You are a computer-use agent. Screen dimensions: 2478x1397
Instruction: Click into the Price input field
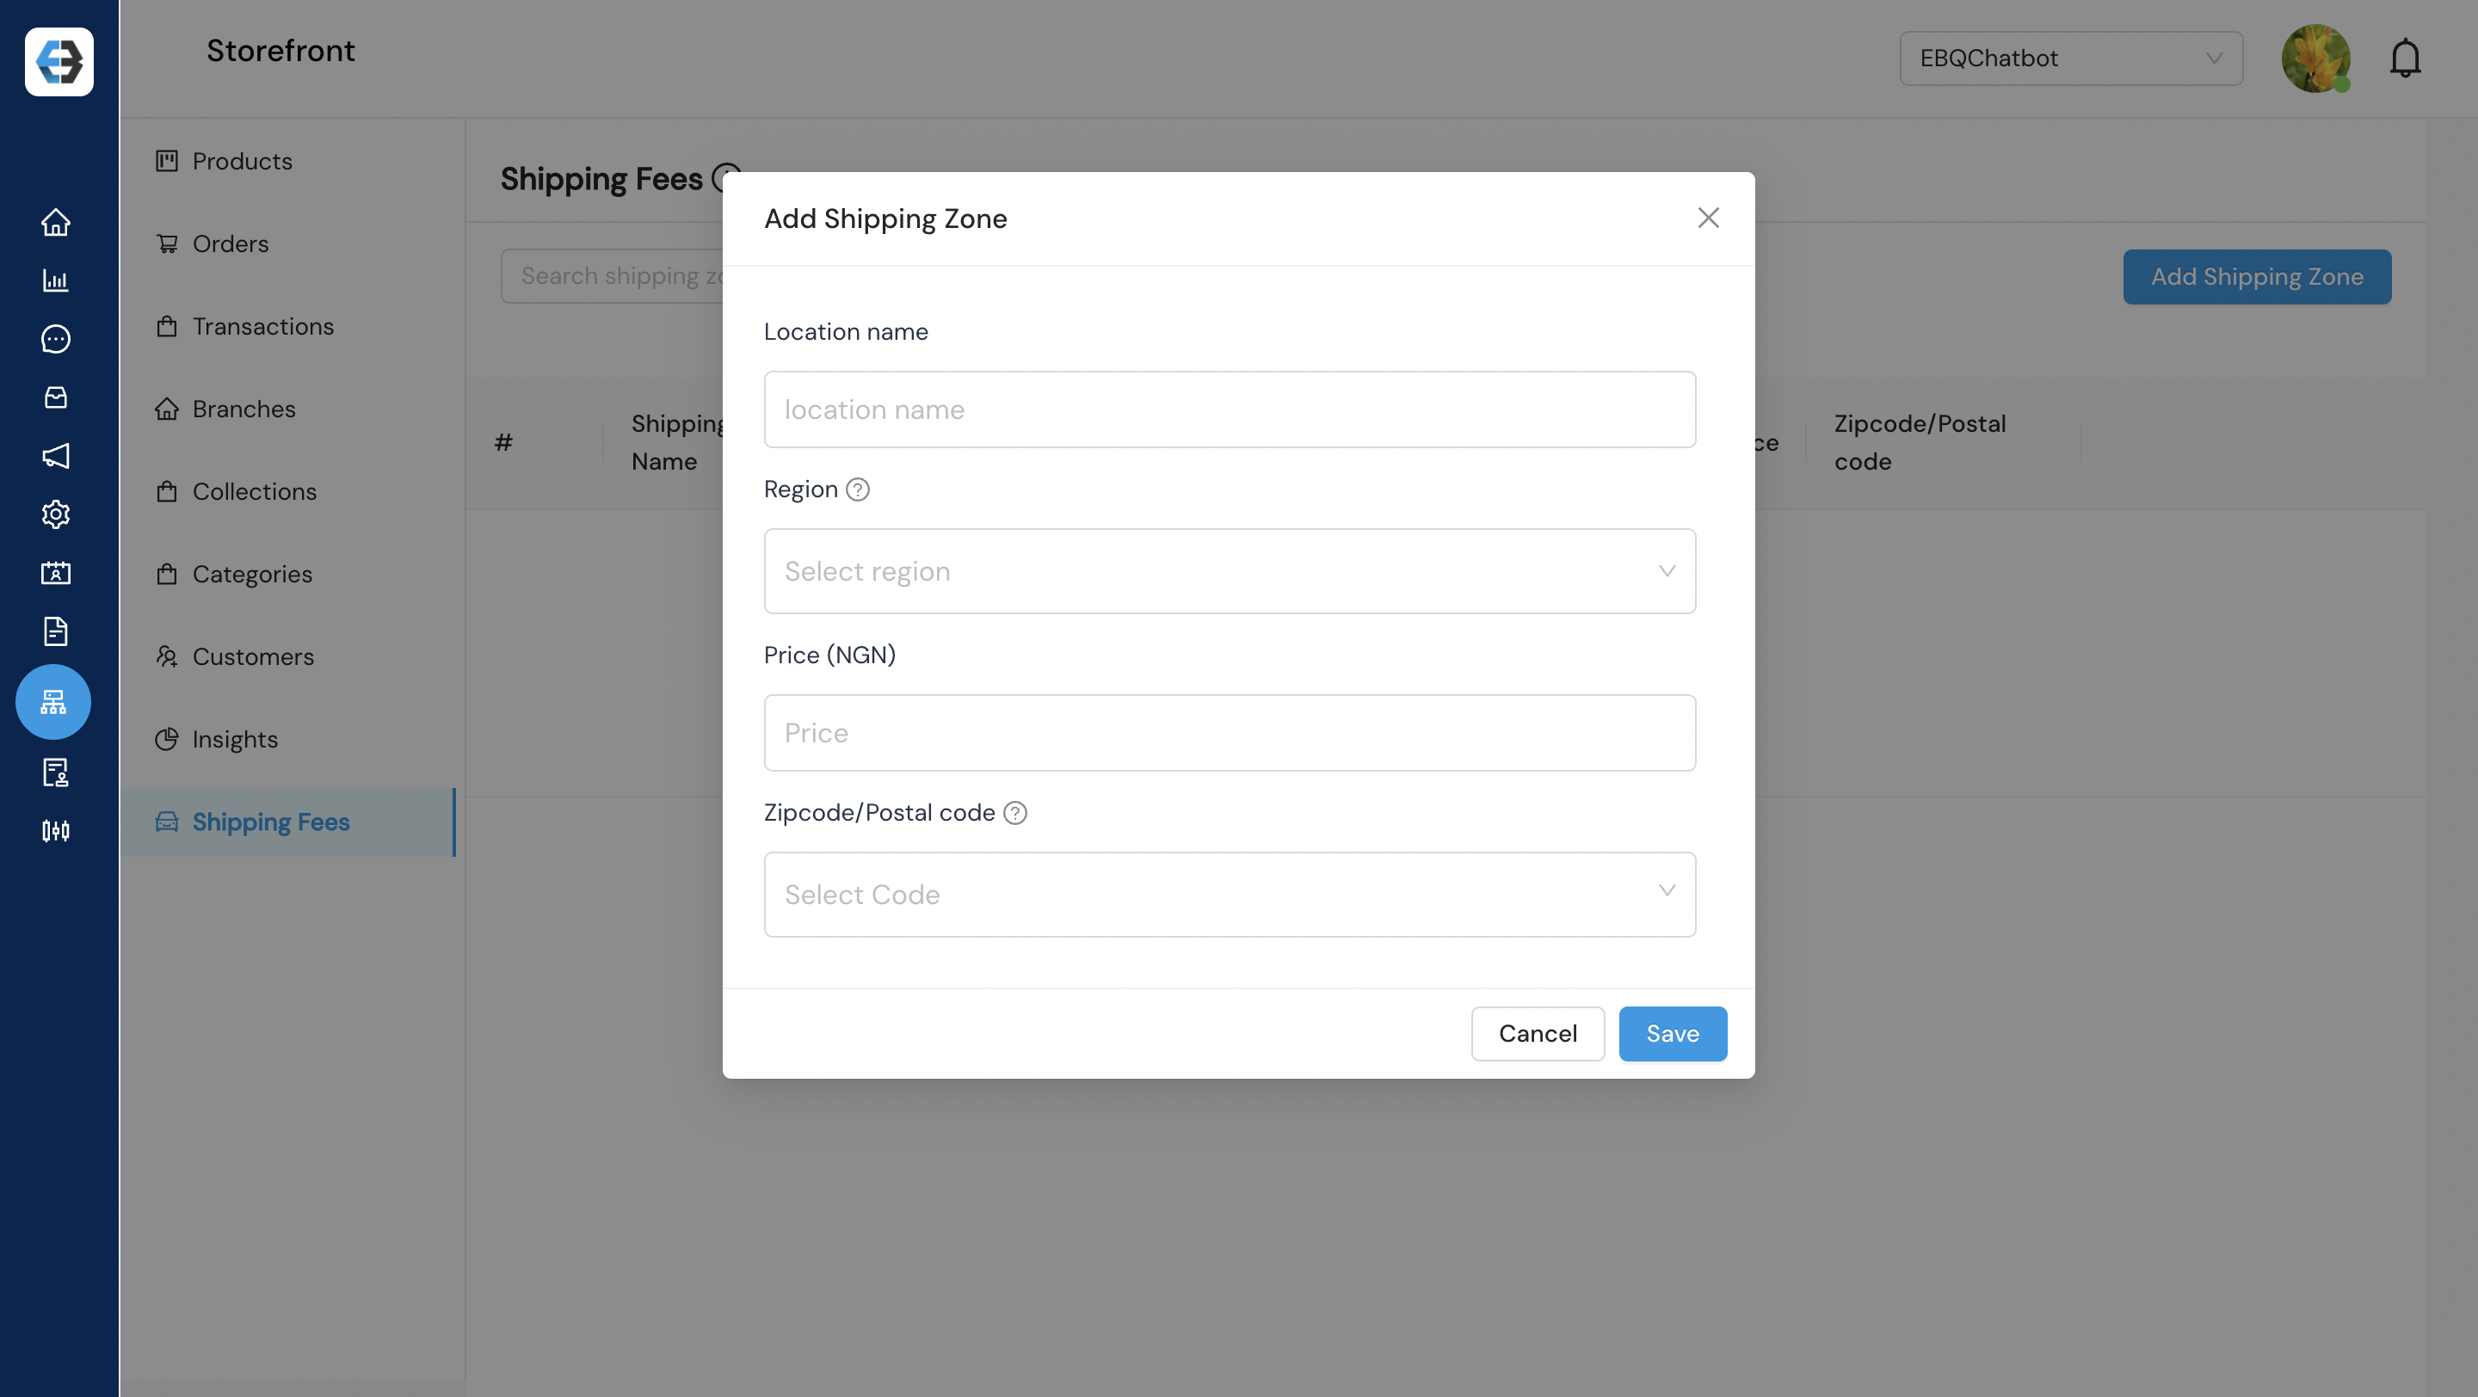(x=1230, y=733)
